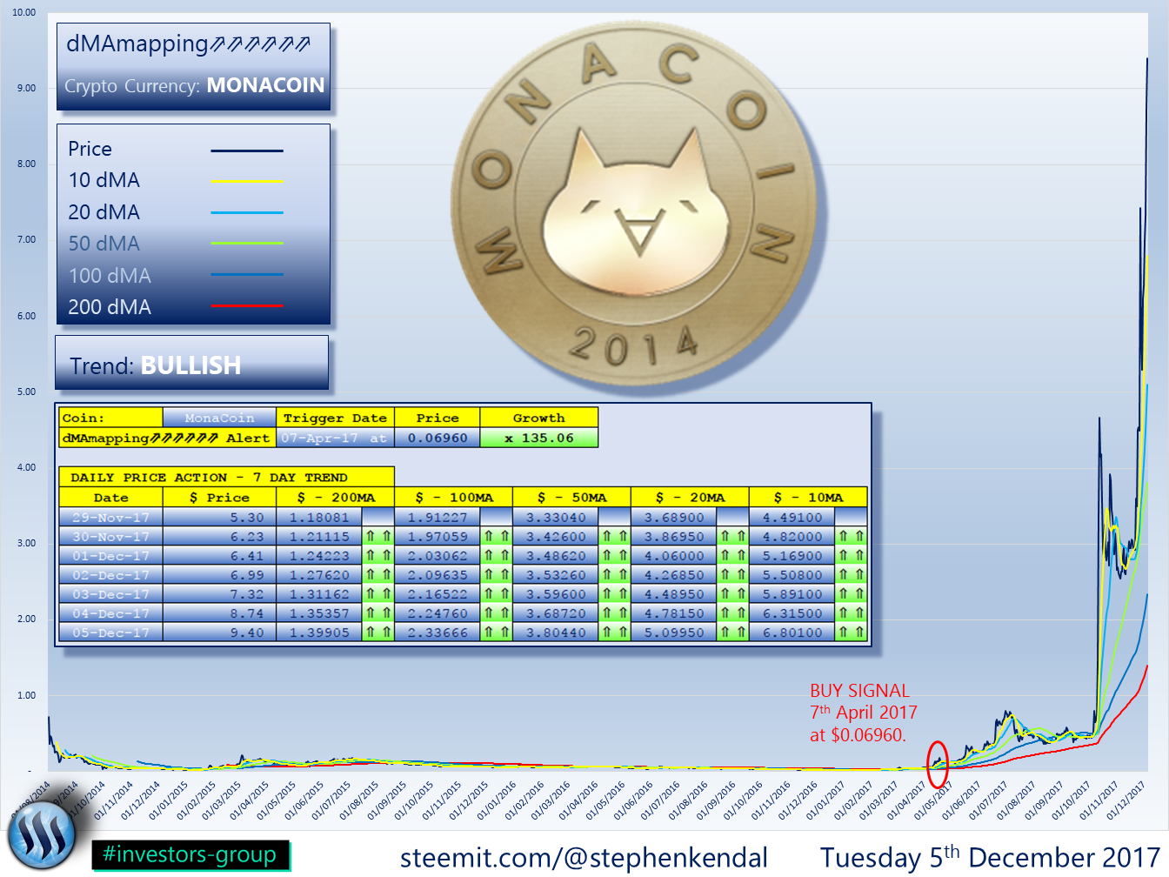Image resolution: width=1169 pixels, height=877 pixels.
Task: Select the trigger date cell 07-Apr-17
Action: coord(335,438)
